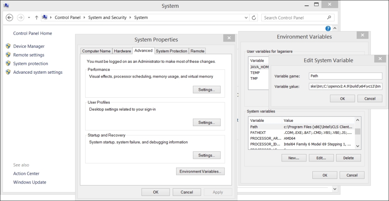Select the Path system variable row
The height and width of the screenshot is (201, 389).
(302, 127)
